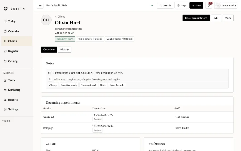Click the EC avatar of Emma Clarke

[218, 5]
